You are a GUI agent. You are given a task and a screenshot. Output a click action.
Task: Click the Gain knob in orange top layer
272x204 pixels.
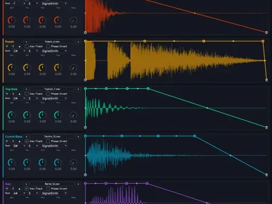point(11,20)
